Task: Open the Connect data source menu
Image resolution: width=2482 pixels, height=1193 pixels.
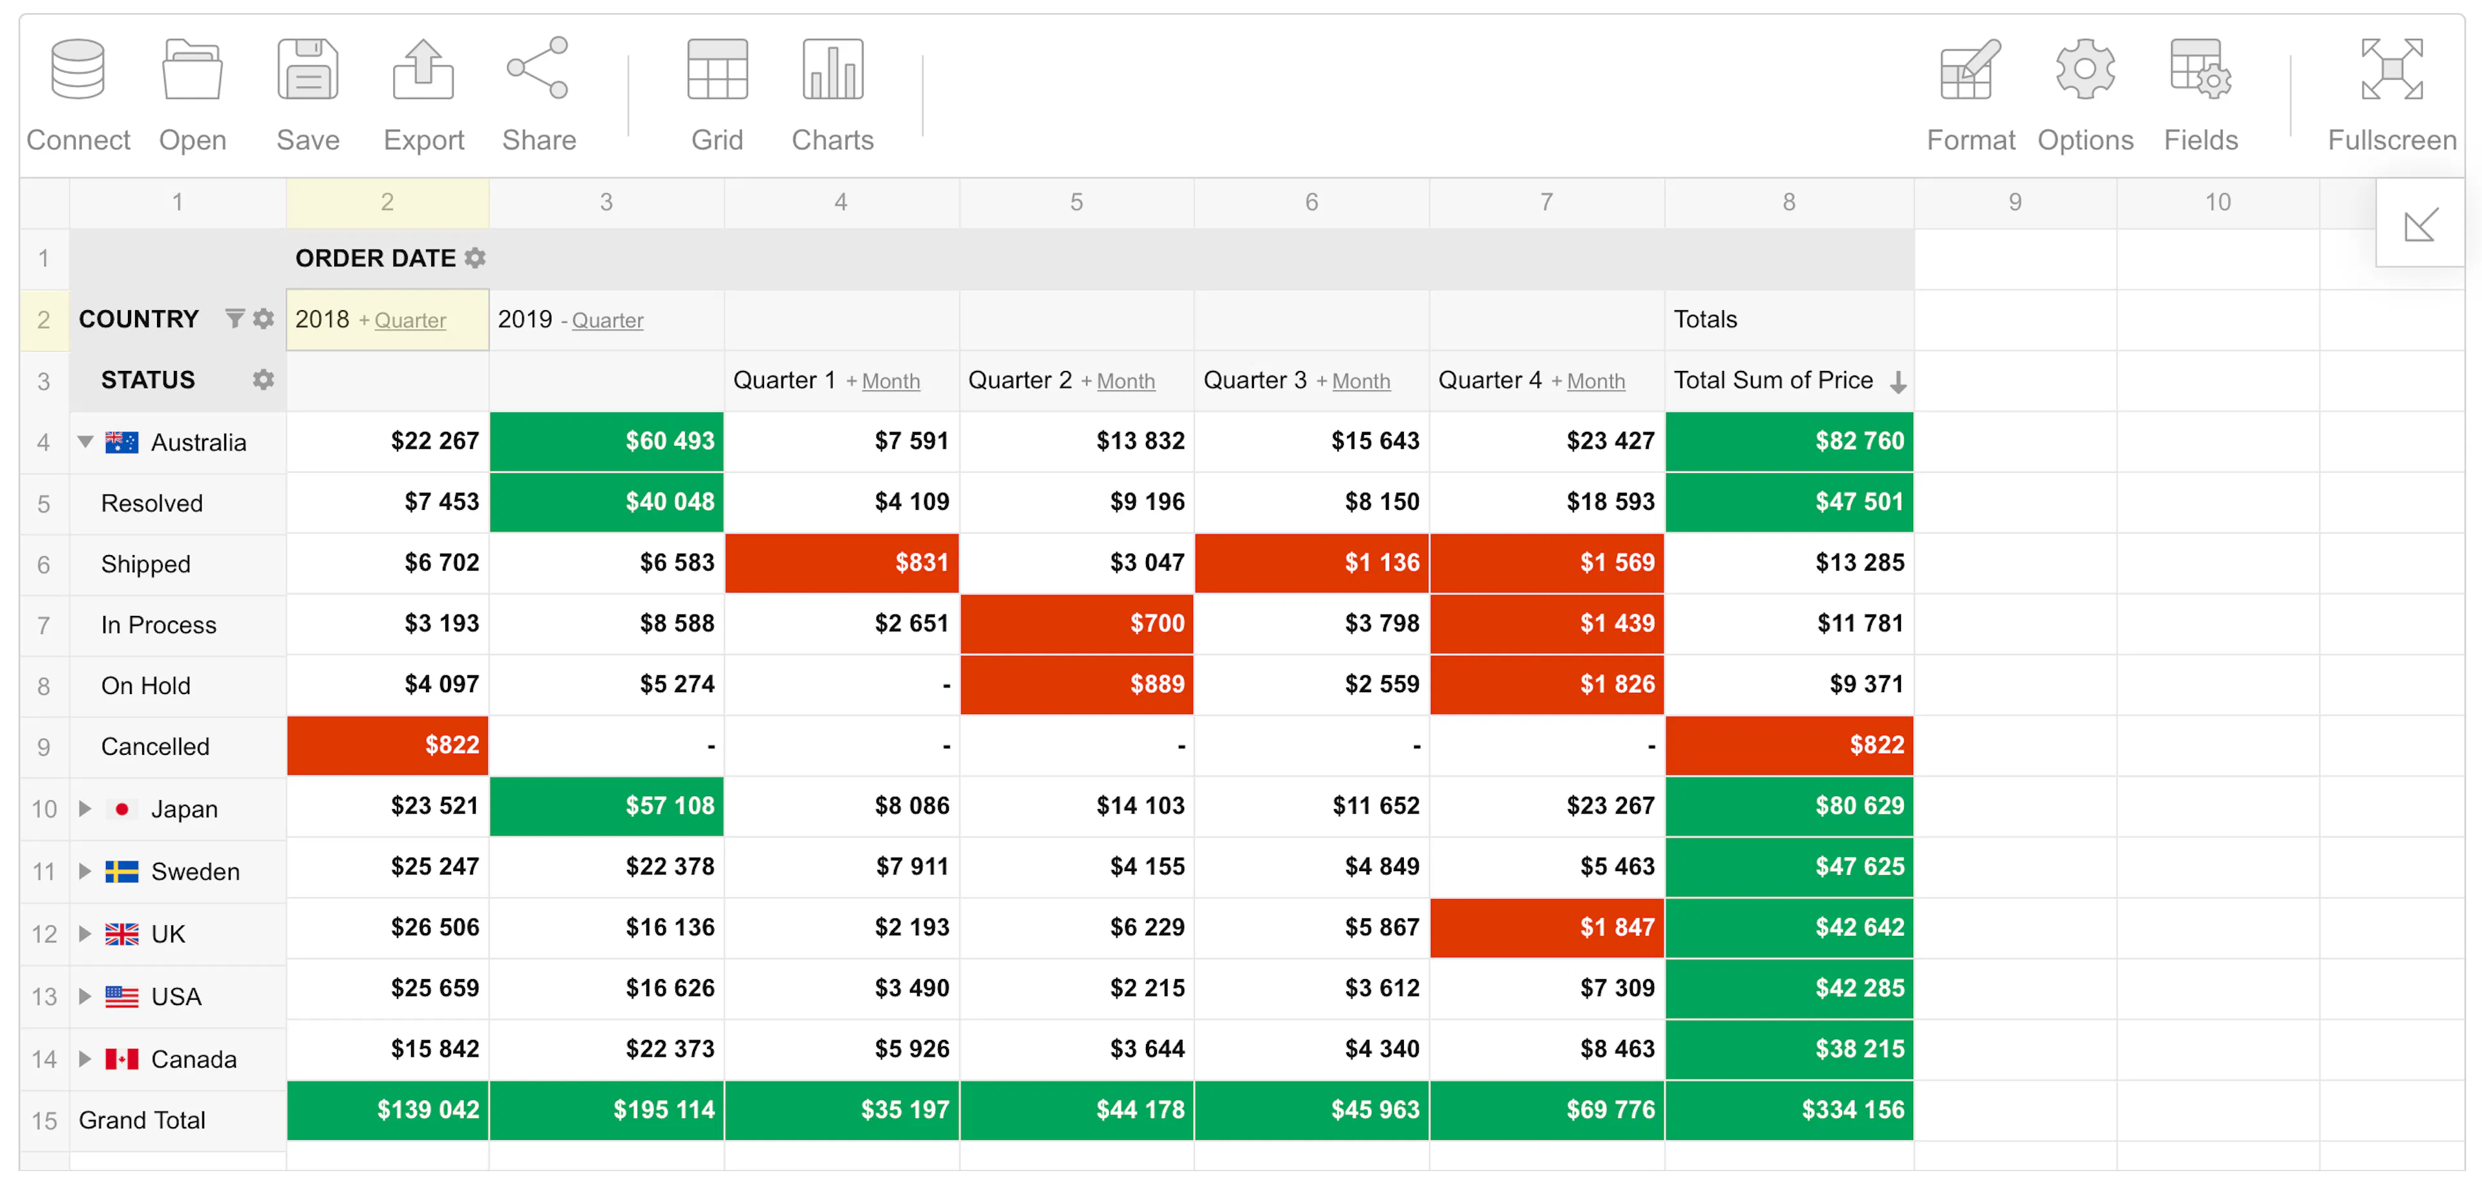Action: coord(78,94)
